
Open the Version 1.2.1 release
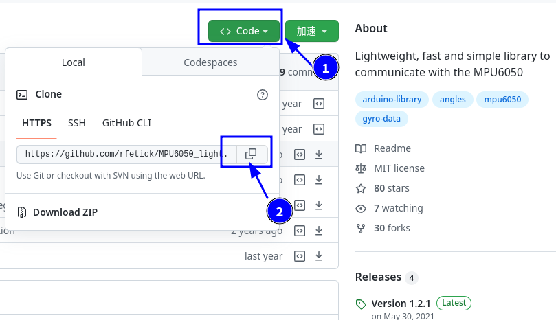[x=401, y=304]
